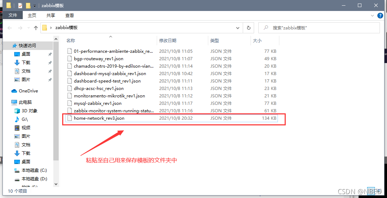Click the properties checkmark icon in title bar
Image resolution: width=387 pixels, height=198 pixels.
(x=20, y=5)
